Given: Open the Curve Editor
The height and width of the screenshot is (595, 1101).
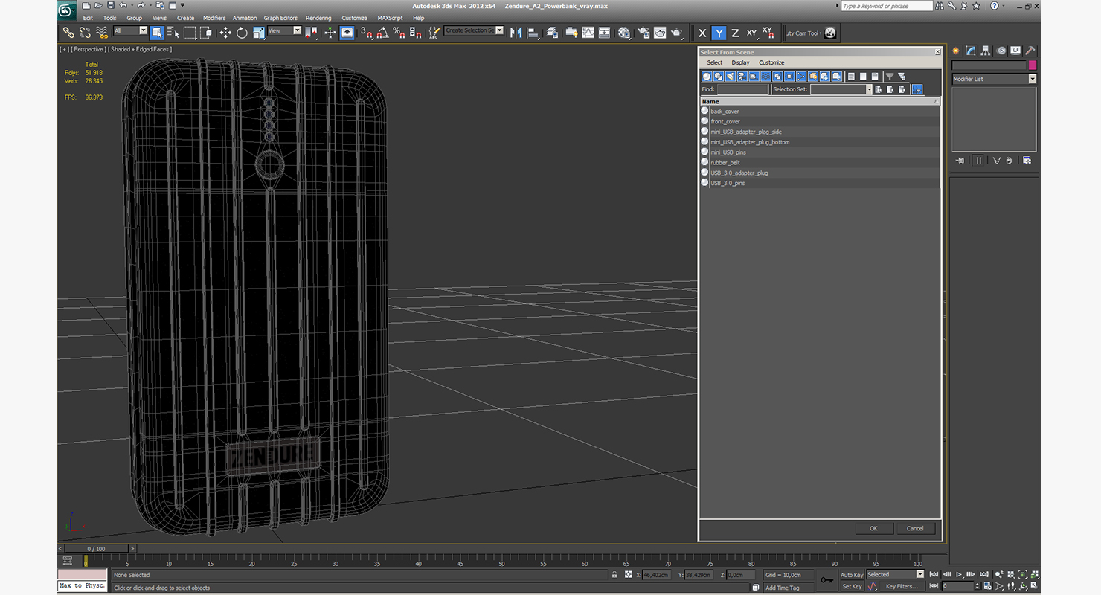Looking at the screenshot, I should tap(588, 33).
